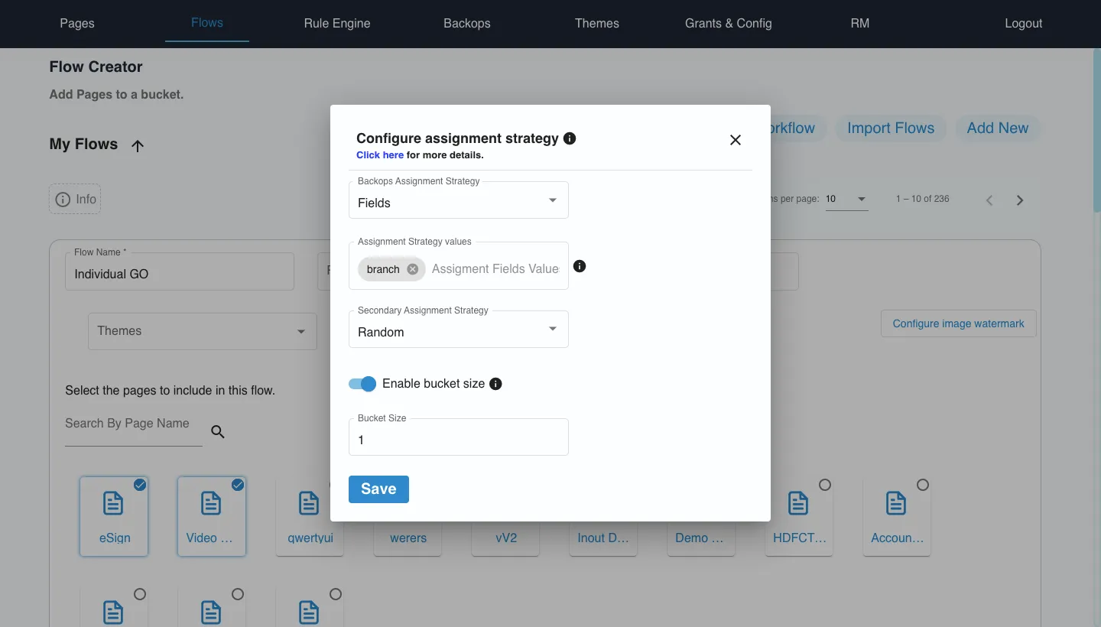1101x627 pixels.
Task: Switch to Rule Engine tab
Action: (x=337, y=23)
